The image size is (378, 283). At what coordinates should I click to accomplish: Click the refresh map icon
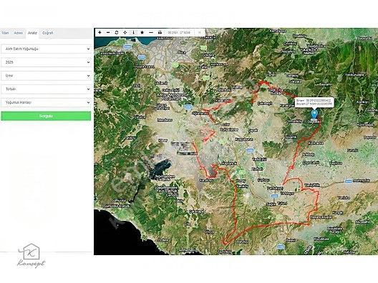(117, 32)
